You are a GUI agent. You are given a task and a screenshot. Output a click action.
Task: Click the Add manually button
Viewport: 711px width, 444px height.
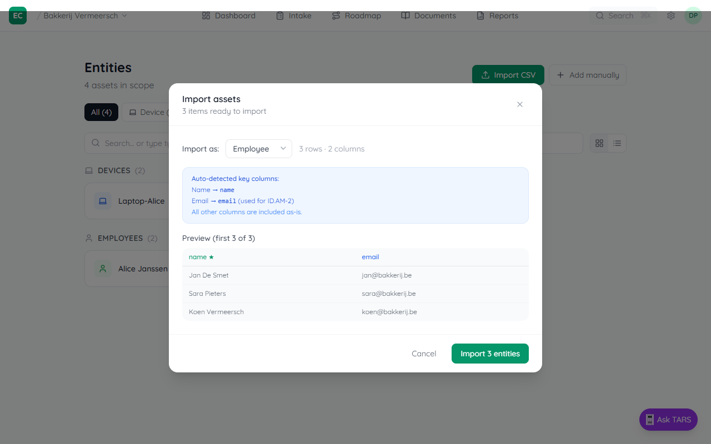[x=587, y=75]
